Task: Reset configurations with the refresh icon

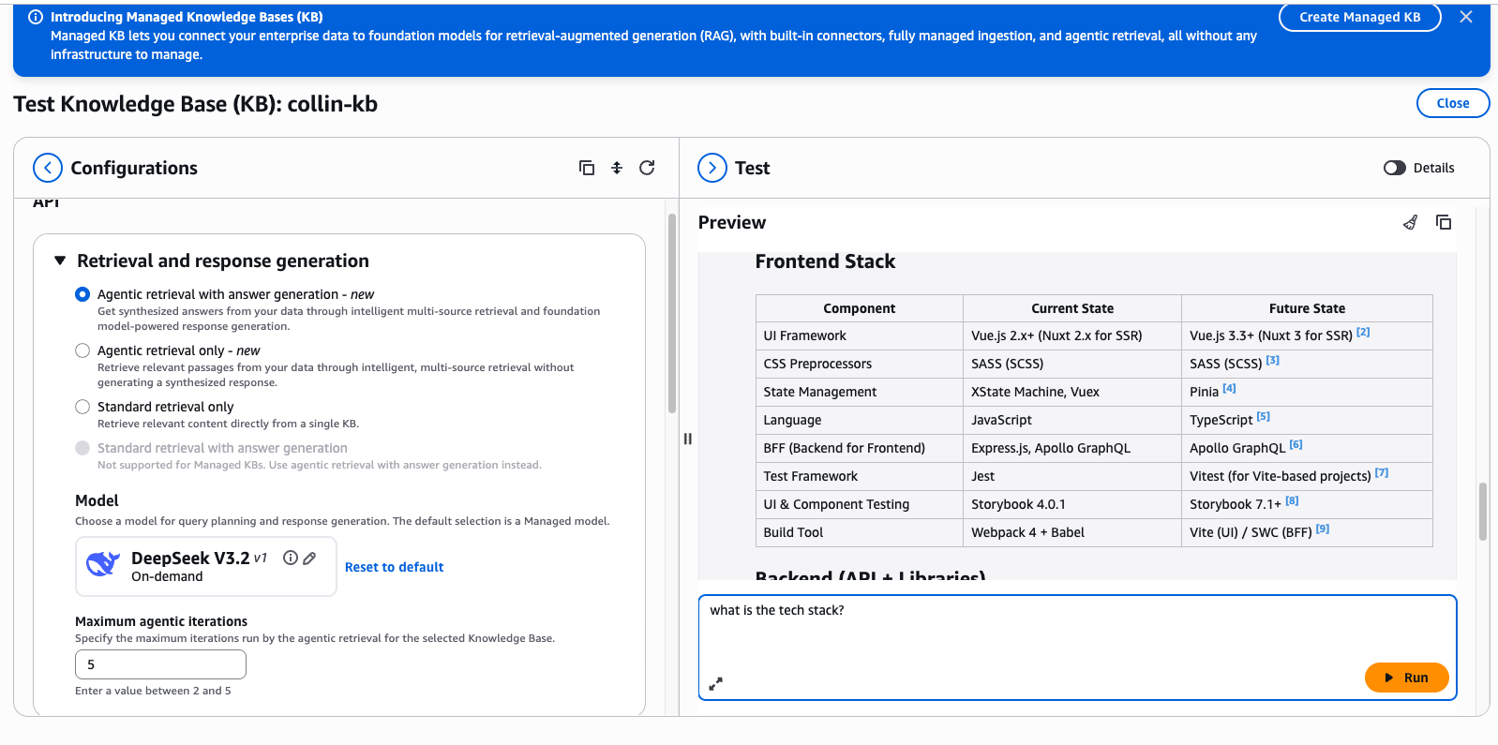Action: [647, 168]
